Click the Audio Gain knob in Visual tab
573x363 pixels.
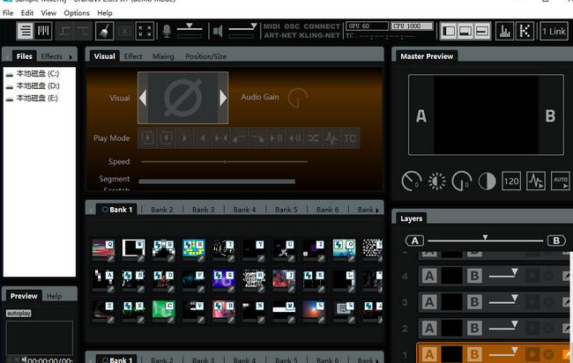pyautogui.click(x=297, y=98)
